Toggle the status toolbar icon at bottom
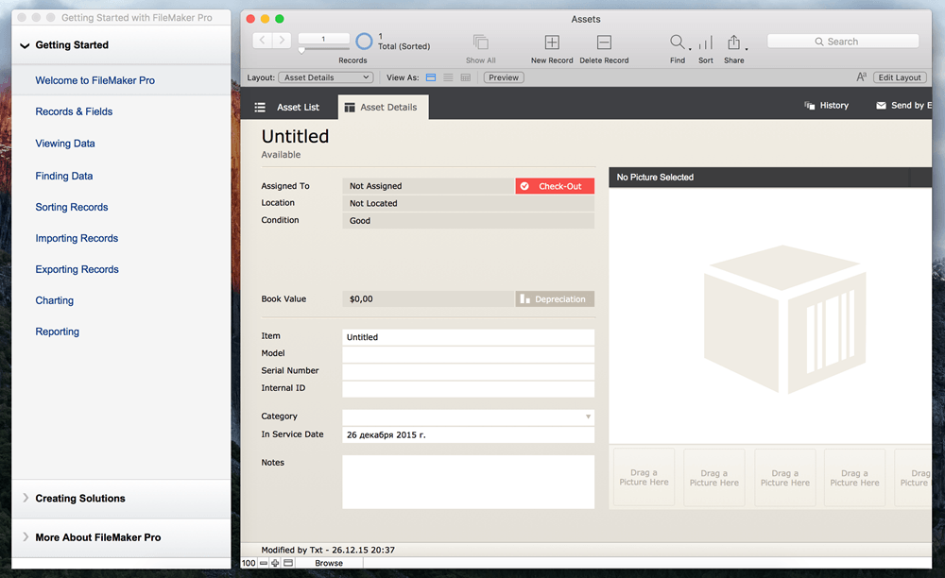The width and height of the screenshot is (945, 578). (x=288, y=563)
